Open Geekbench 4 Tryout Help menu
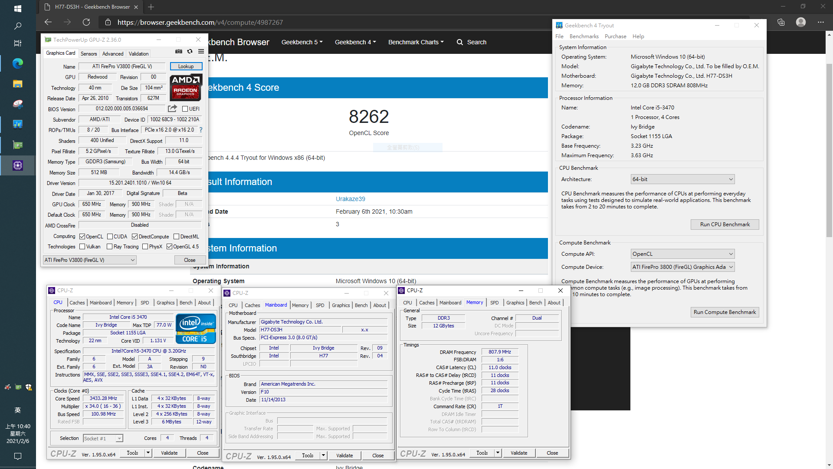This screenshot has width=833, height=469. 638,36
